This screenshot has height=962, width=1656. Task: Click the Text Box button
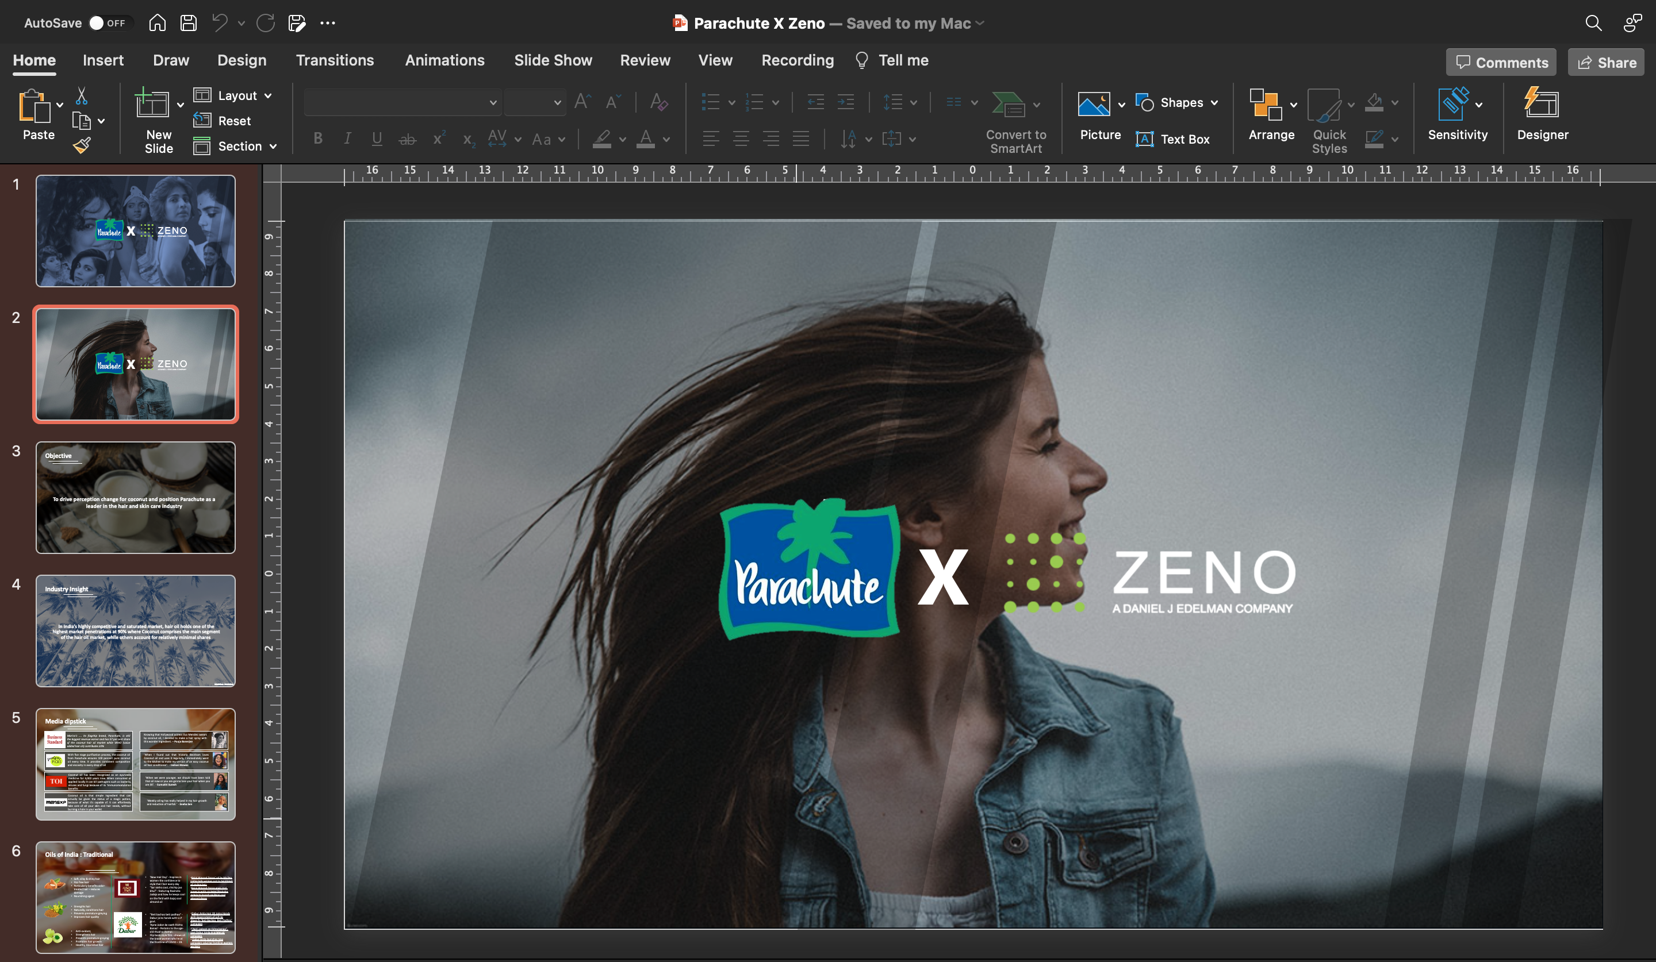point(1173,139)
